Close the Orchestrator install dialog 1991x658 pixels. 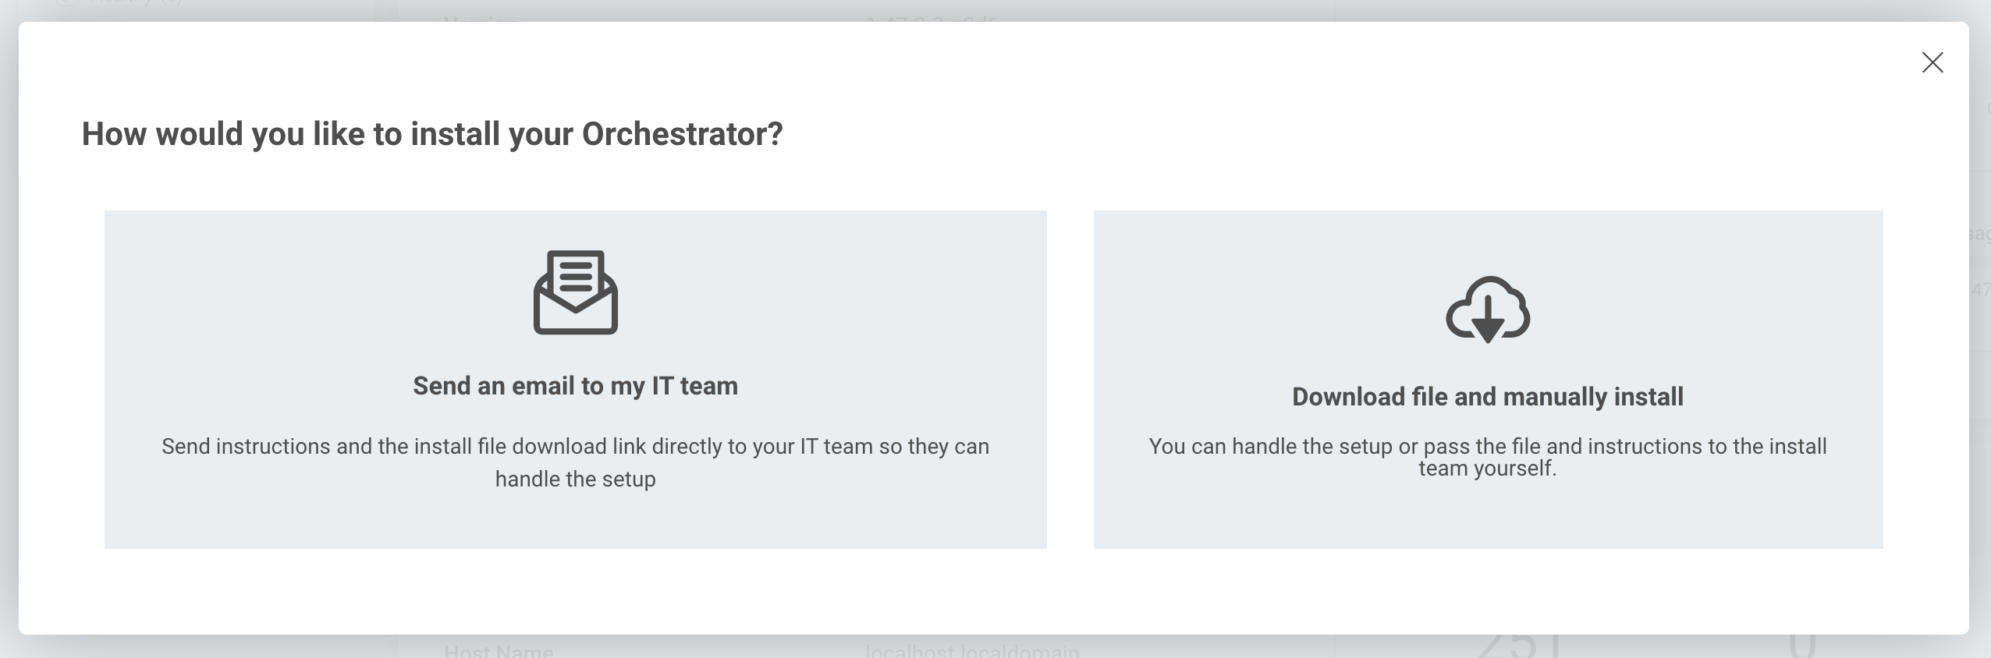(1932, 62)
